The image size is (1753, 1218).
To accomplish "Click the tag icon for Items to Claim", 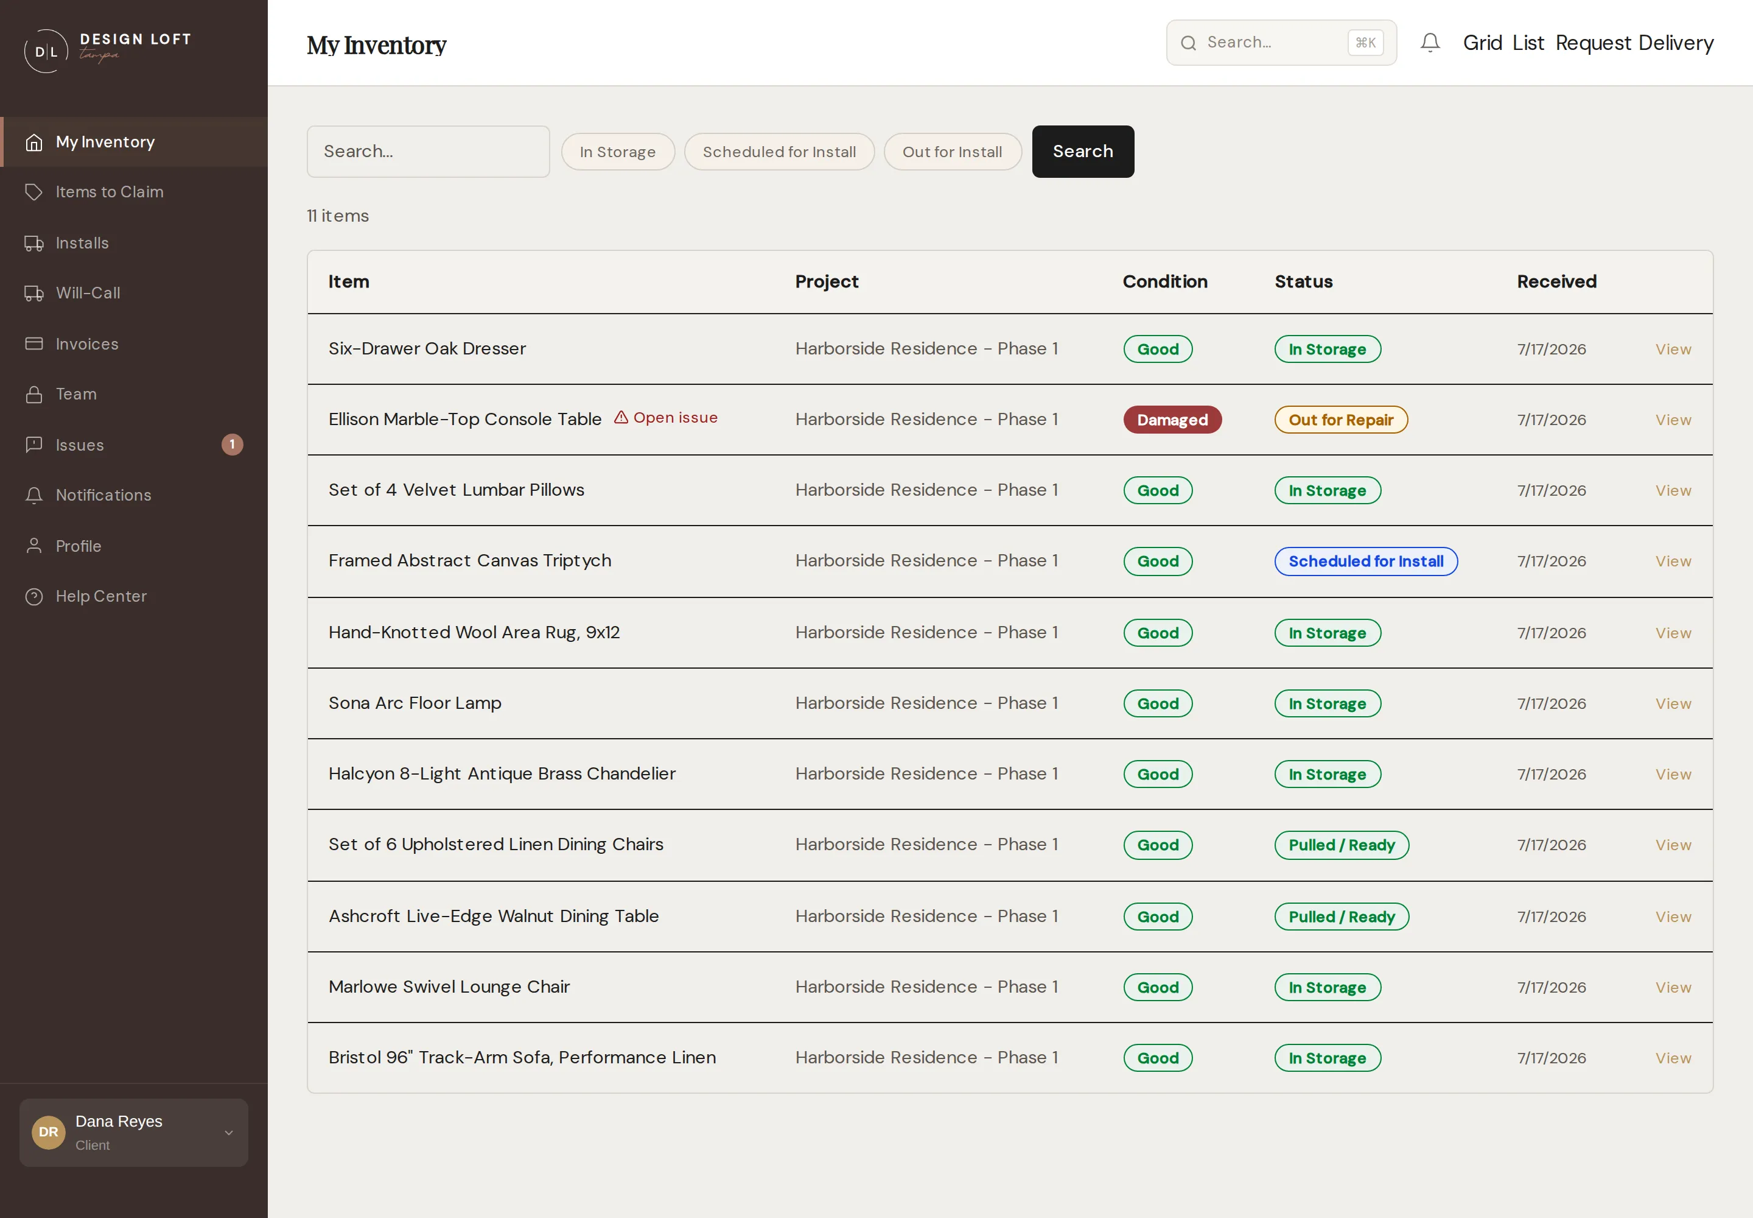I will pos(33,192).
